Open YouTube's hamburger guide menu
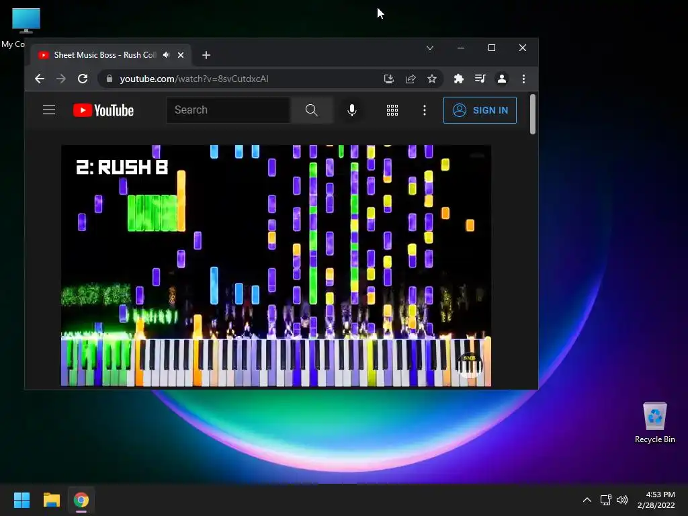Viewport: 688px width, 516px height. (49, 110)
